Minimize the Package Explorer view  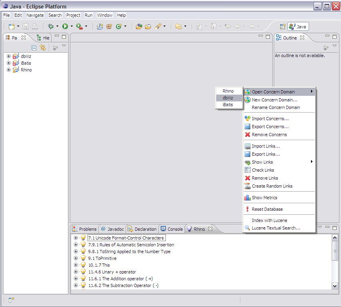(x=57, y=36)
